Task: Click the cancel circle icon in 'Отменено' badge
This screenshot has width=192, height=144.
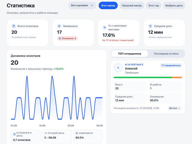Action: [x=60, y=38]
